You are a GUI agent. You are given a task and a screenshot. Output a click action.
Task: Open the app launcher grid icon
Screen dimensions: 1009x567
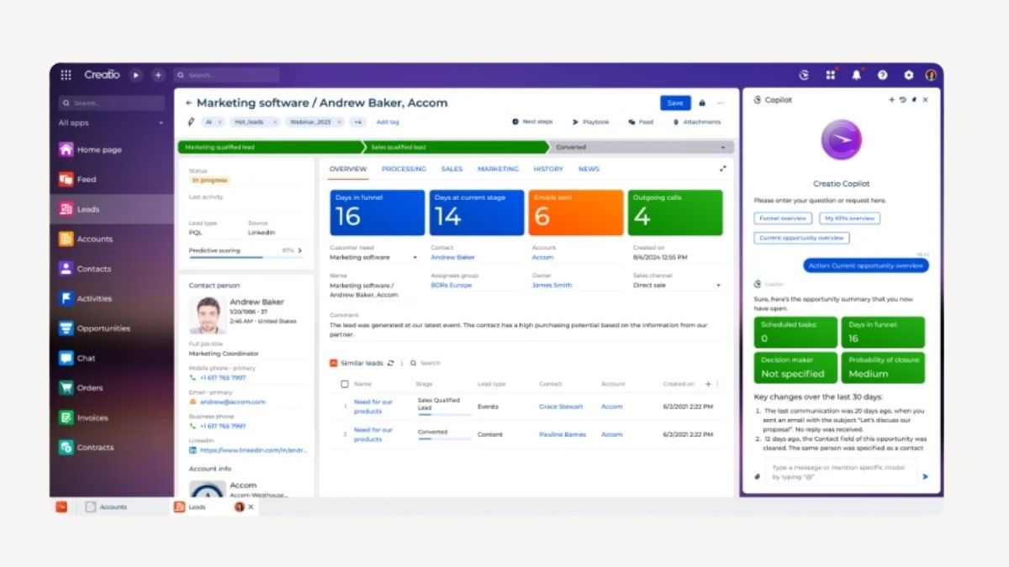66,75
